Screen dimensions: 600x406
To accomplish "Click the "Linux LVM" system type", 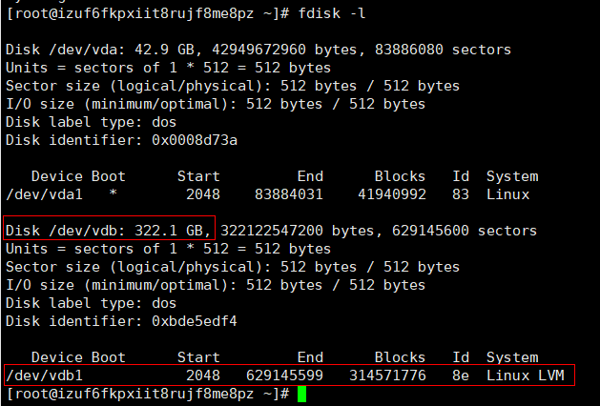I will pos(525,376).
